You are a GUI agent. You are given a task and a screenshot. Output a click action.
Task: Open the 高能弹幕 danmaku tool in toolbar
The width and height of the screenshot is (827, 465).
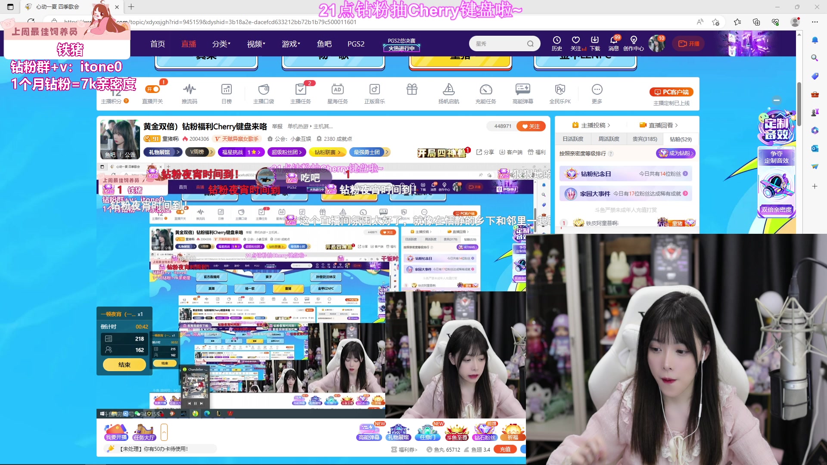coord(522,93)
